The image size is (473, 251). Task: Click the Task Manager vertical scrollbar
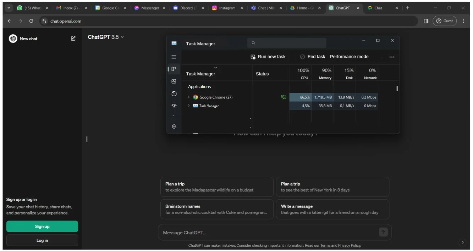397,89
